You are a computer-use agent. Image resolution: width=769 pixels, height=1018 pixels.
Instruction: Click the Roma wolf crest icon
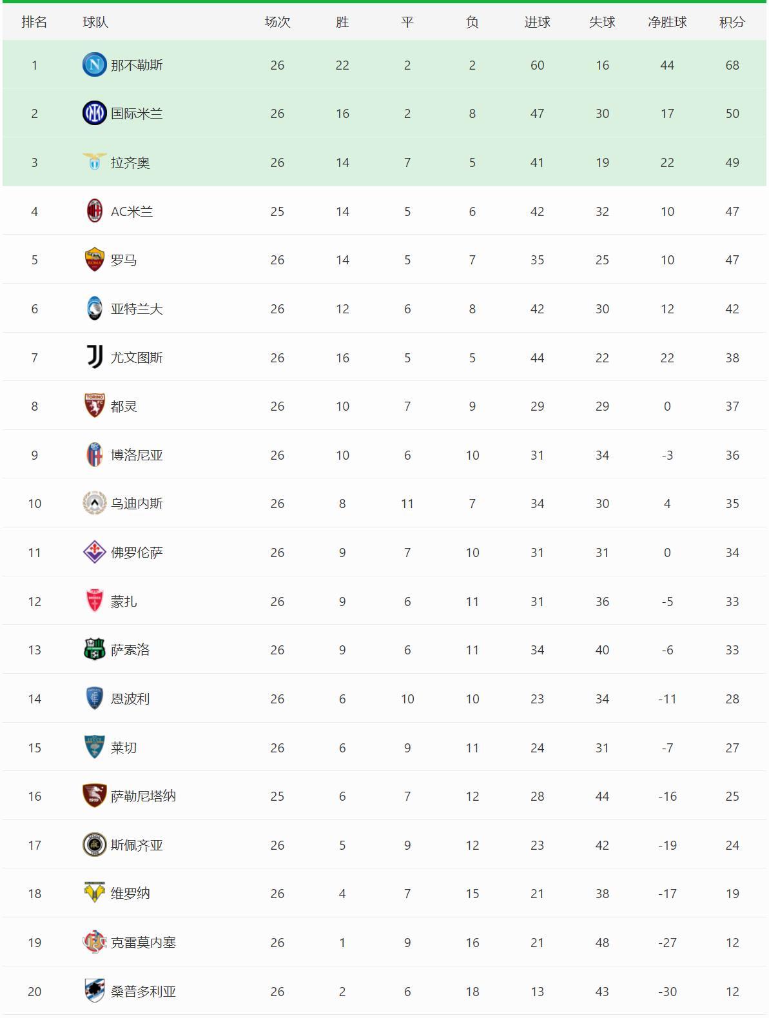pos(94,260)
